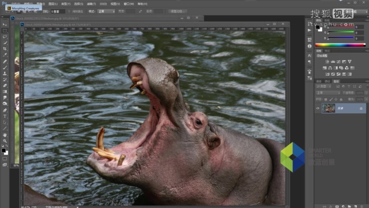Open the 模式 style dropdown showing 正常
Viewport: 369px width, 208px height.
click(x=106, y=12)
